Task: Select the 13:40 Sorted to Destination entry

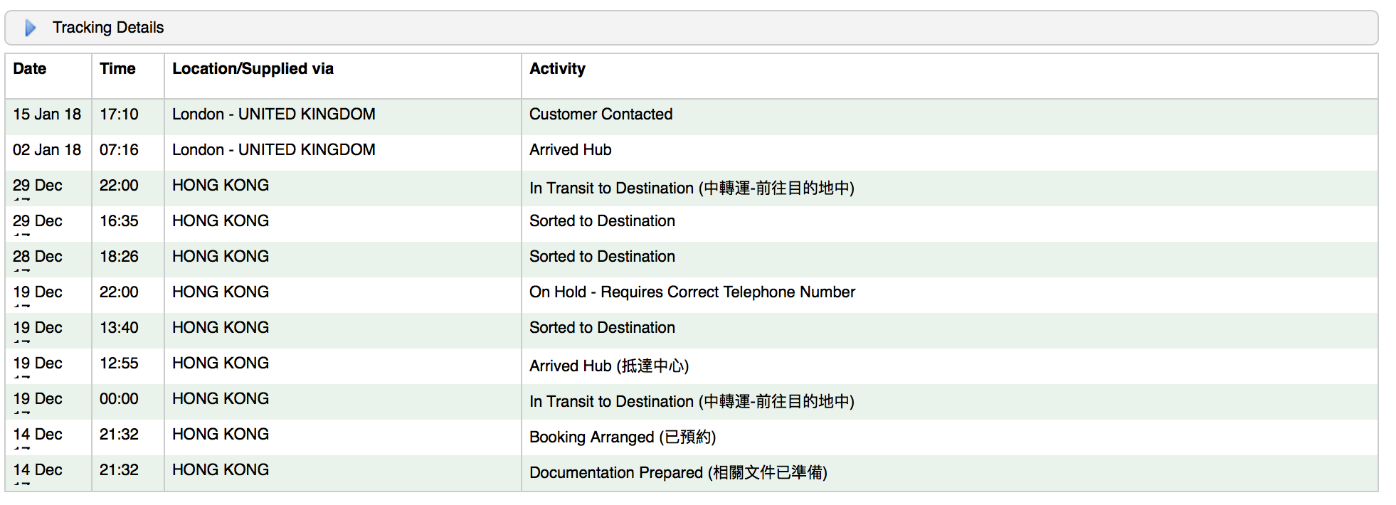Action: pyautogui.click(x=602, y=328)
